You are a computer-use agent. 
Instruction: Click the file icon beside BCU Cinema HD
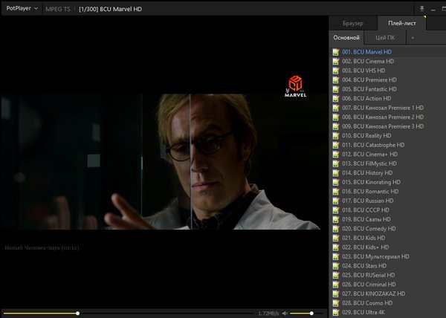pyautogui.click(x=336, y=61)
